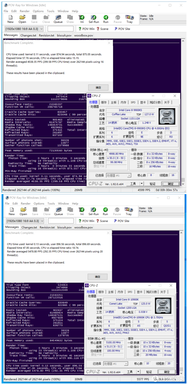Click Open icon in POV-Ray with 10900K CPU-Z
Image resolution: width=188 pixels, height=385 pixels.
pos(23,211)
